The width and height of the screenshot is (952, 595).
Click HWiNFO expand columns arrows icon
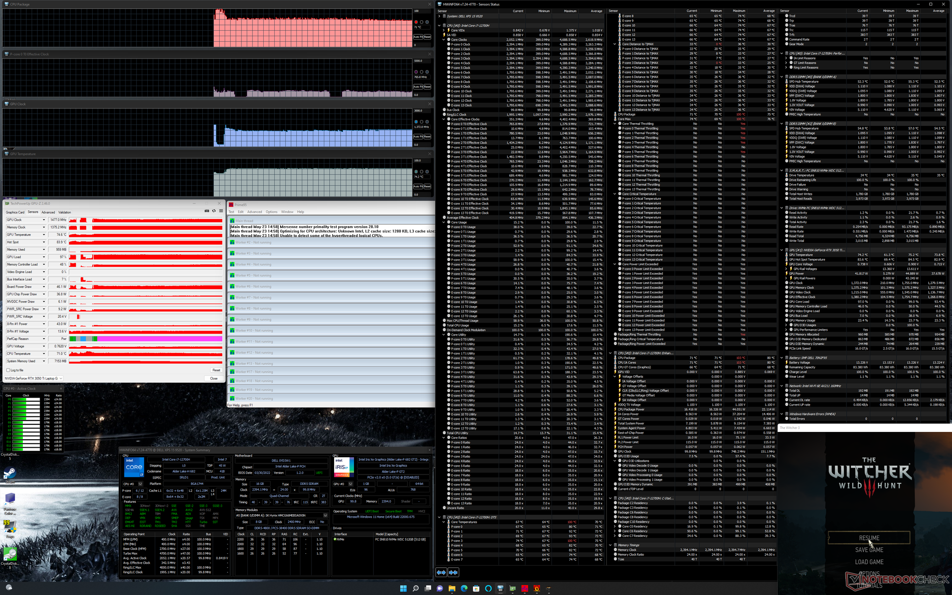pos(441,572)
